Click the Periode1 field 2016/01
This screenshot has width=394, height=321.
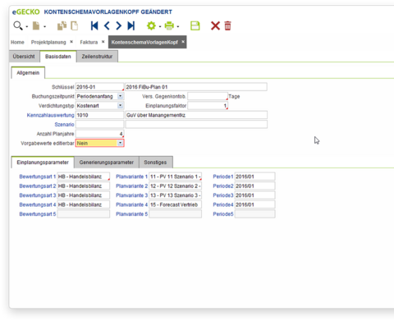(x=254, y=177)
